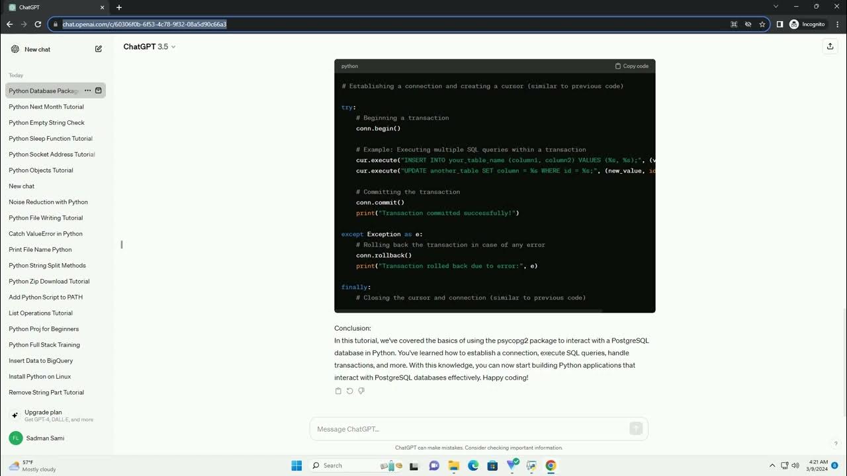This screenshot has height=476, width=847.
Task: Open the weather widget showing 57°F
Action: pos(33,465)
